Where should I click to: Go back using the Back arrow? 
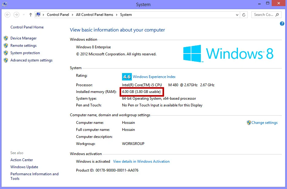coord(7,15)
